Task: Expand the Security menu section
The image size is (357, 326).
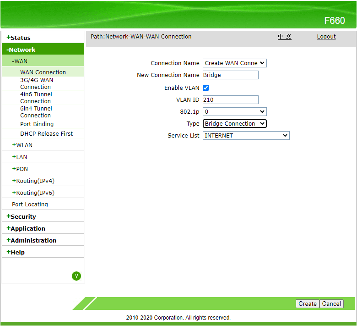Action: (23, 217)
